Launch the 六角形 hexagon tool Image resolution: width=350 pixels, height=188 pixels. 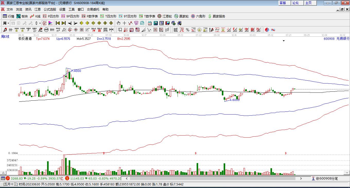[x=198, y=16]
